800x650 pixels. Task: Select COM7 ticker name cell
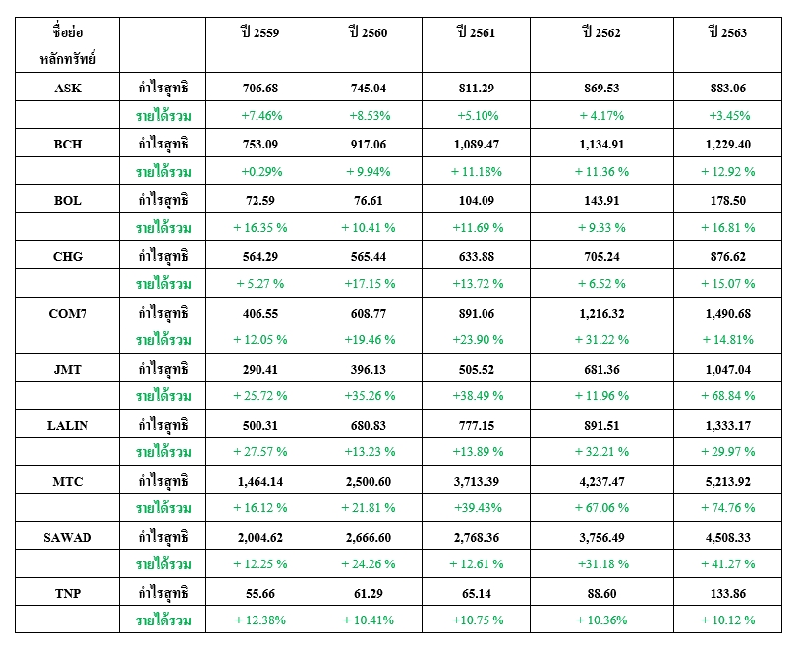(68, 313)
